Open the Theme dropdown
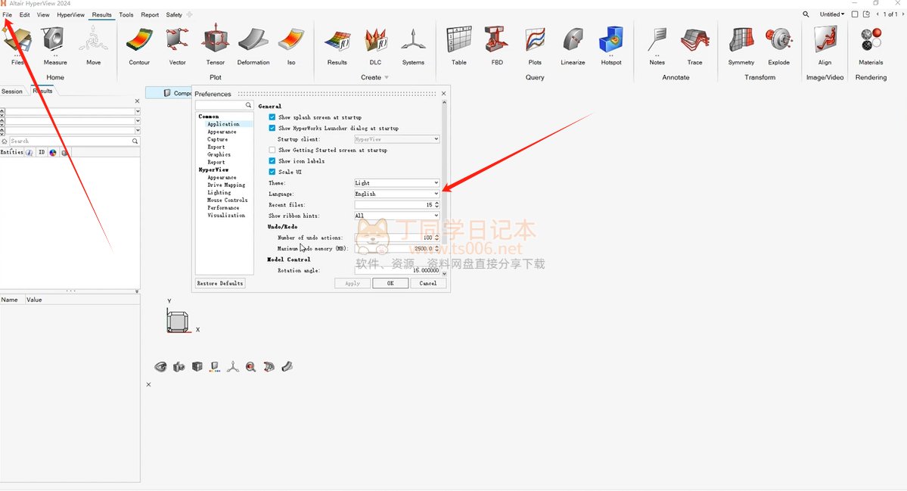The width and height of the screenshot is (907, 491). coord(397,183)
